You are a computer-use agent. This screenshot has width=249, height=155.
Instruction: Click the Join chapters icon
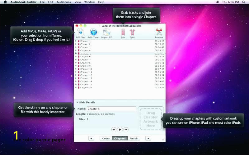point(123,32)
